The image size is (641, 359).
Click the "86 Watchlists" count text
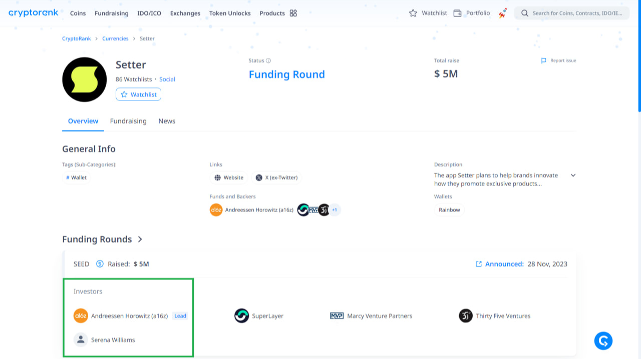(x=134, y=79)
